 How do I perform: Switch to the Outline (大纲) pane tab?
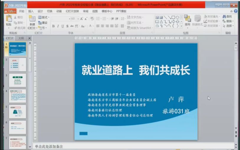21,38
